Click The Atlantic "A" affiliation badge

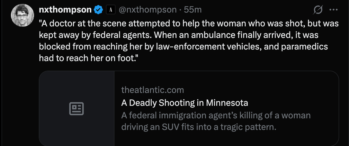pos(110,10)
